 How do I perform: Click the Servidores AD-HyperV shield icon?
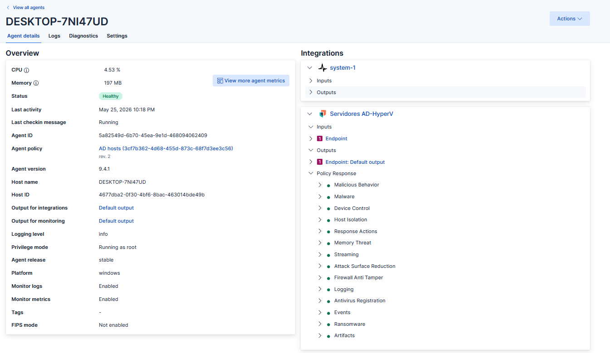322,114
